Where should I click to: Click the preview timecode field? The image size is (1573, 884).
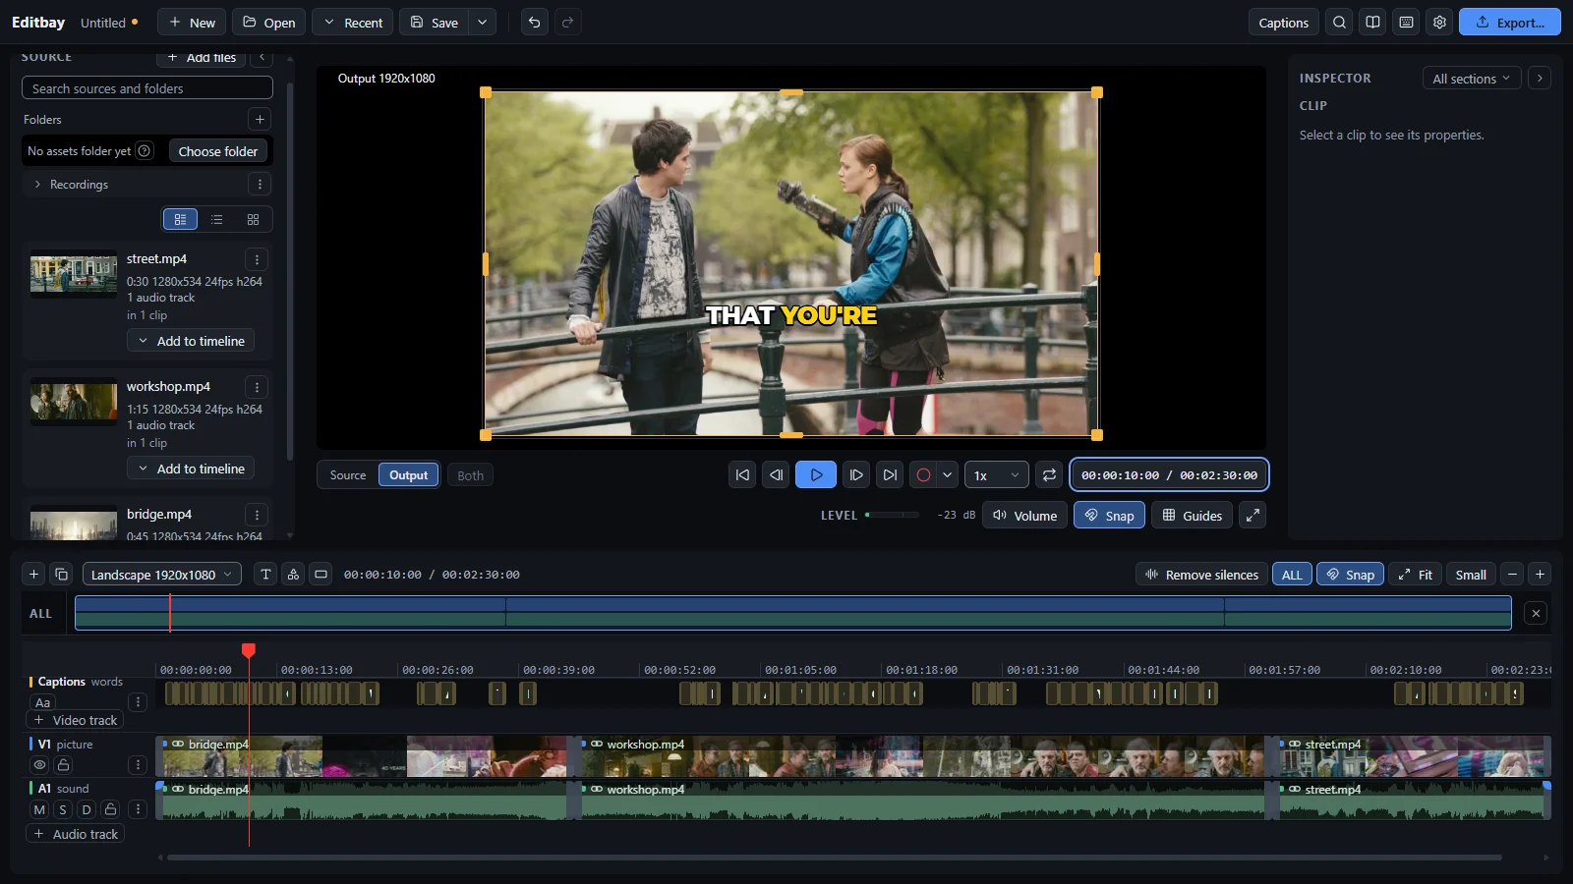tap(1169, 475)
